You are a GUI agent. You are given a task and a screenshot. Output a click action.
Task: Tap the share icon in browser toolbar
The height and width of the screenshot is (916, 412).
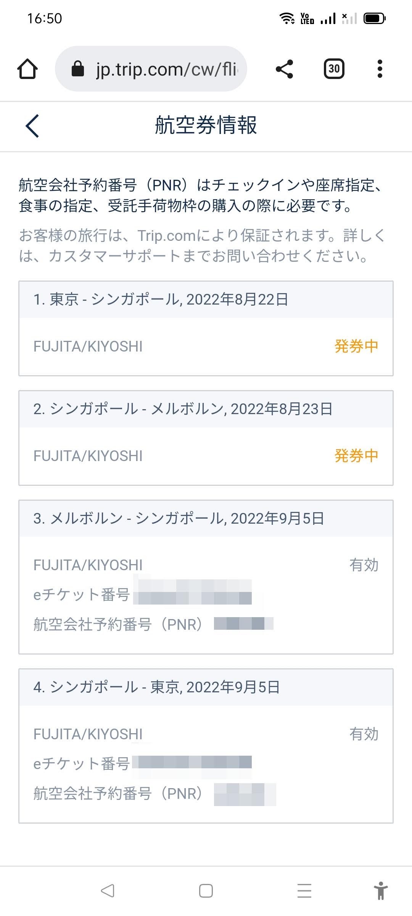[x=284, y=69]
